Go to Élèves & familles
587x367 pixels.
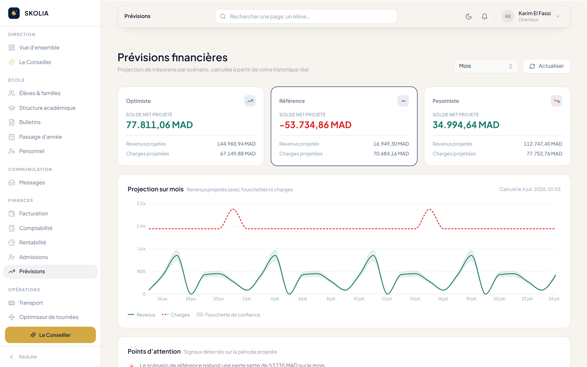(50, 93)
